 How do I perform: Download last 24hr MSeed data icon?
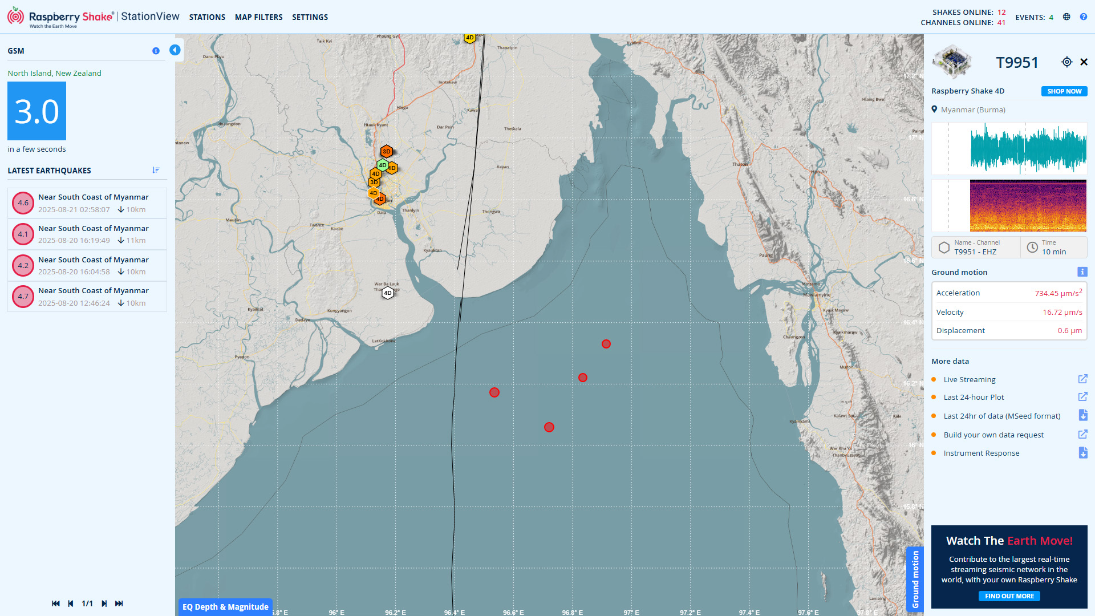1083,415
